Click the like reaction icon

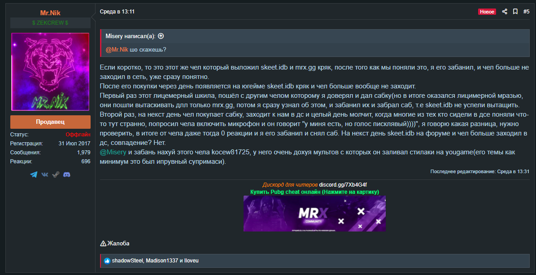click(107, 261)
